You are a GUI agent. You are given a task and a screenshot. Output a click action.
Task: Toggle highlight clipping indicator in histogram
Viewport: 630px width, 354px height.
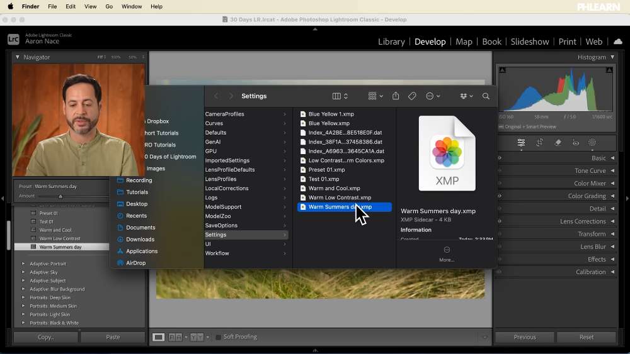(x=609, y=70)
